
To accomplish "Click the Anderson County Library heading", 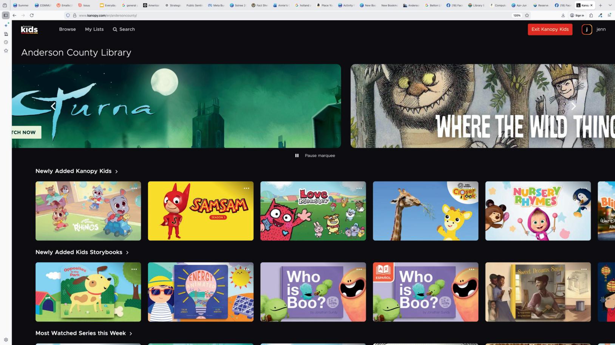I will (x=76, y=52).
